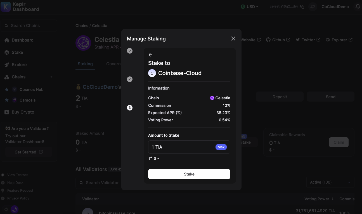
Task: Click the Max amount button
Action: pyautogui.click(x=221, y=147)
